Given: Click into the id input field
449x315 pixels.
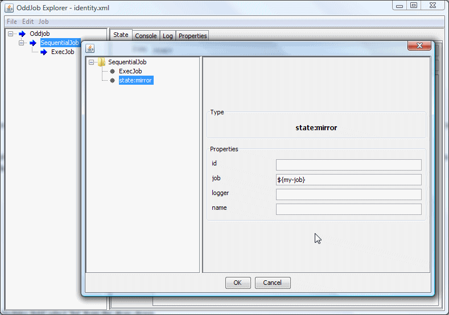Looking at the screenshot, I should pyautogui.click(x=348, y=165).
